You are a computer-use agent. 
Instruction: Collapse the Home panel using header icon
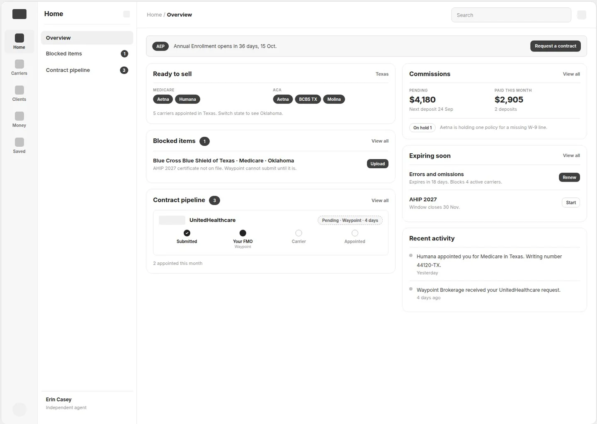pyautogui.click(x=126, y=14)
